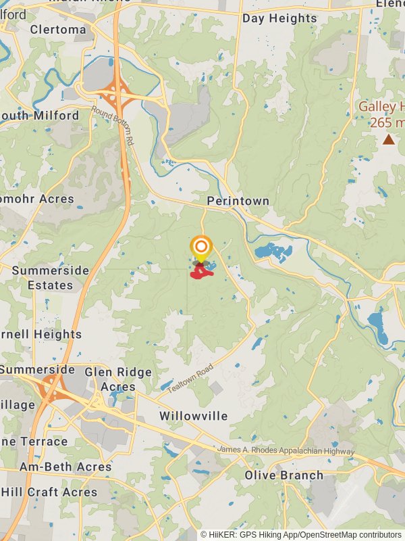405x541 pixels.
Task: Click the orange location pin marker
Action: coord(201,249)
